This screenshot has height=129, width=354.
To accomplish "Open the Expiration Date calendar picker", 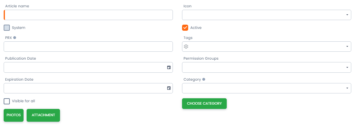I will pos(169,88).
